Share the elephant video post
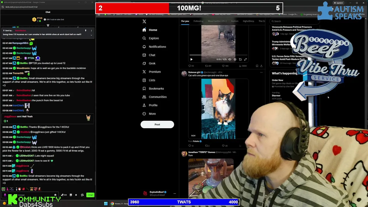368x207 pixels. (261, 66)
